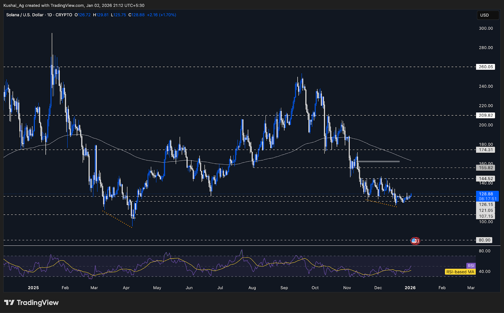Click the TradingView logo icon

9,303
